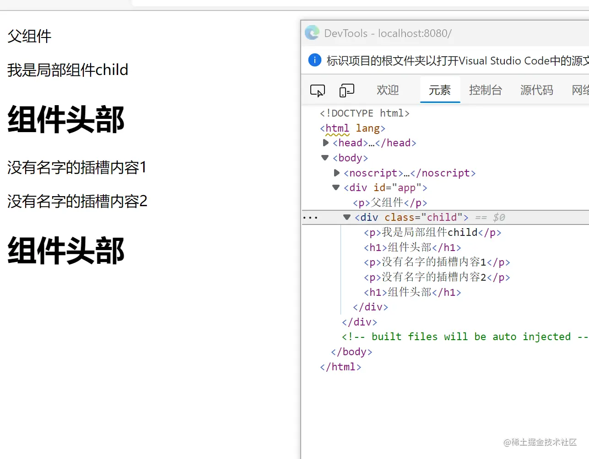
Task: Collapse the div id="app" node
Action: coord(335,187)
